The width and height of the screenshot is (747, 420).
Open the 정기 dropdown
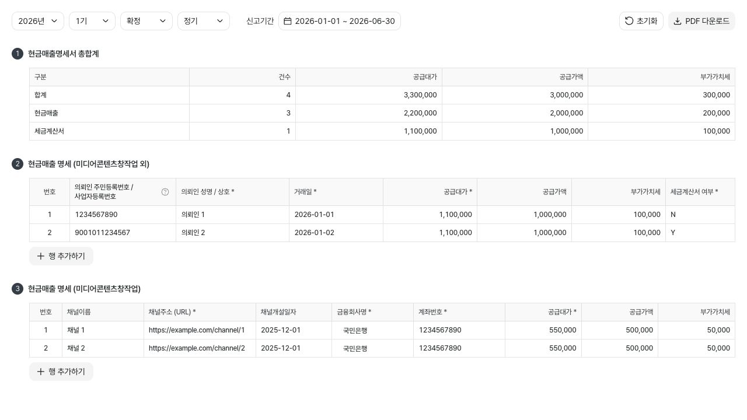point(204,21)
